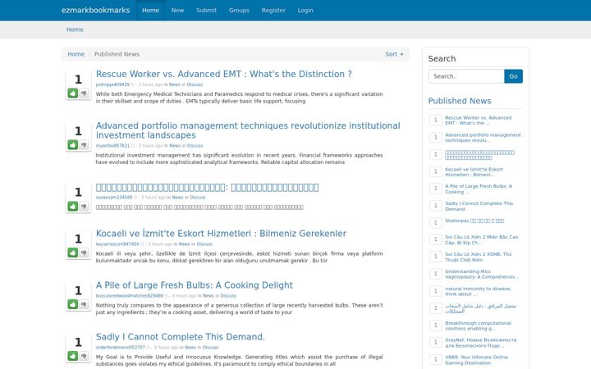Downvote A Pile of Large Fresh Bulbs story
The width and height of the screenshot is (591, 369).
point(84,304)
